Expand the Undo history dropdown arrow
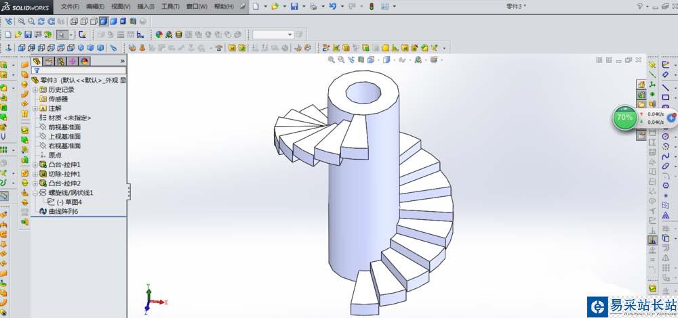678x318 pixels. click(342, 7)
